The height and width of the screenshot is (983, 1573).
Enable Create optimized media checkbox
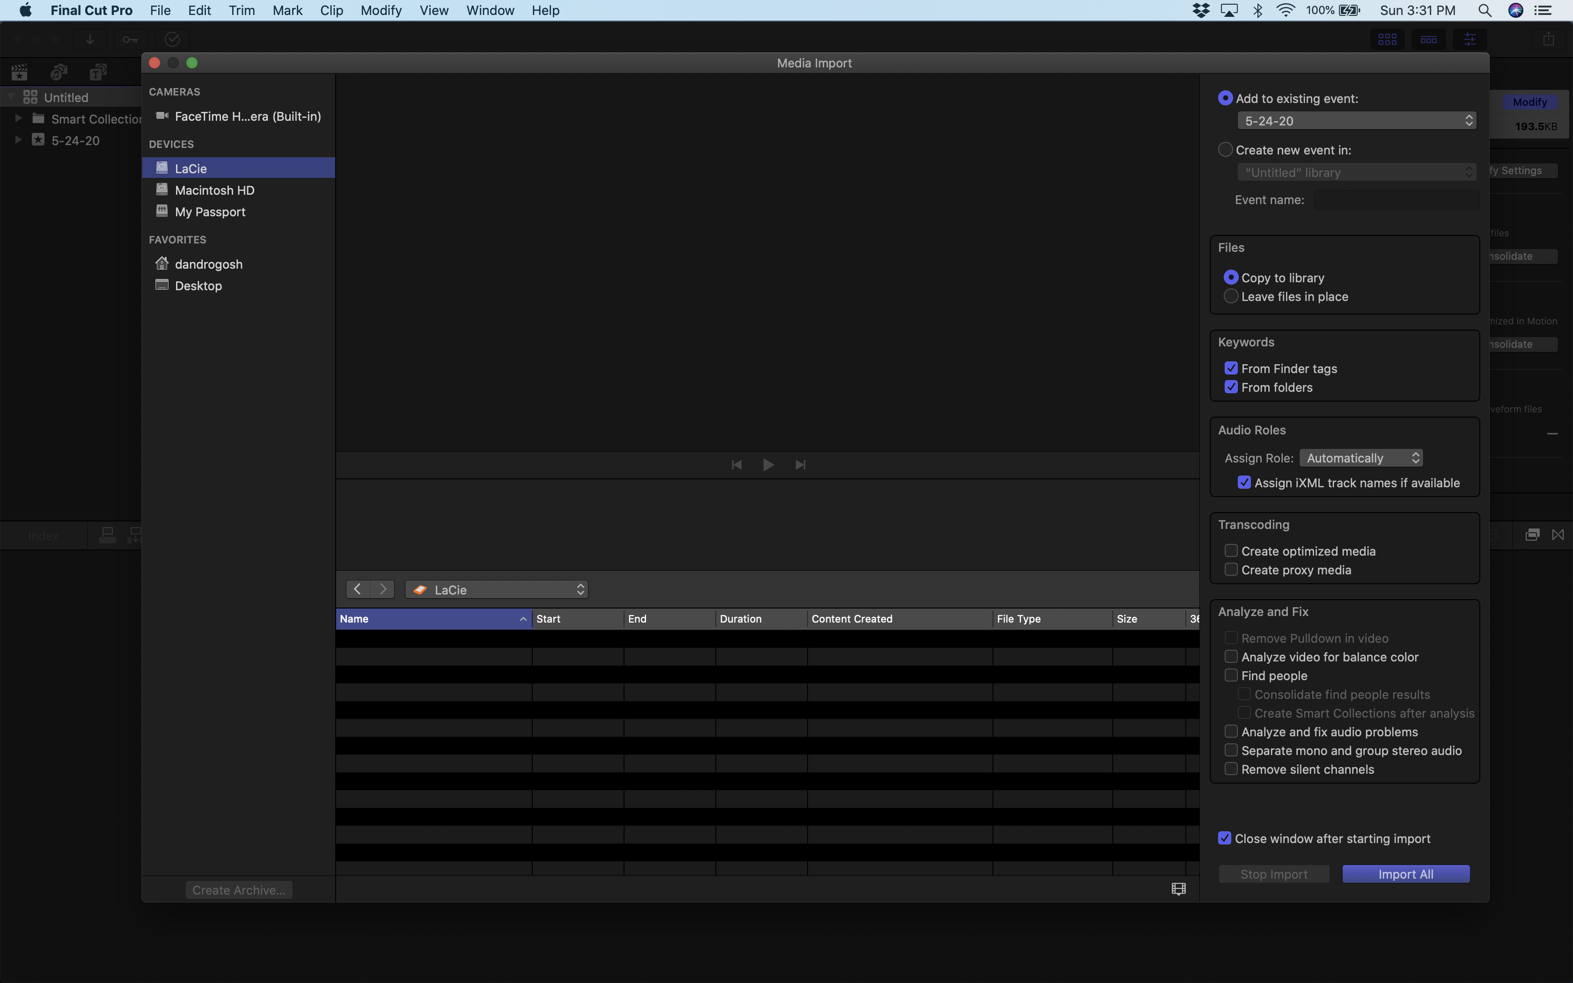pyautogui.click(x=1230, y=550)
